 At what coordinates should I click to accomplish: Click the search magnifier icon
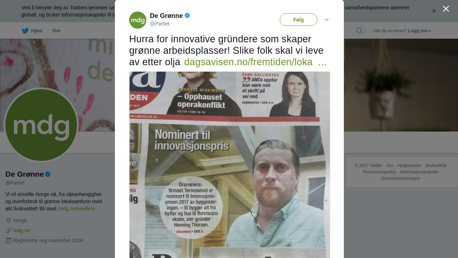point(359,30)
